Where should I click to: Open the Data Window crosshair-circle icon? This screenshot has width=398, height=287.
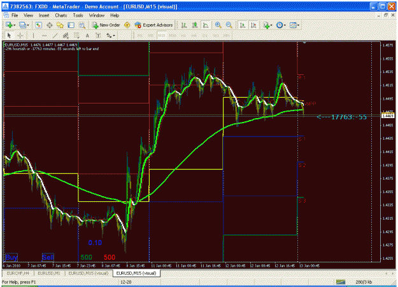[x=50, y=25]
